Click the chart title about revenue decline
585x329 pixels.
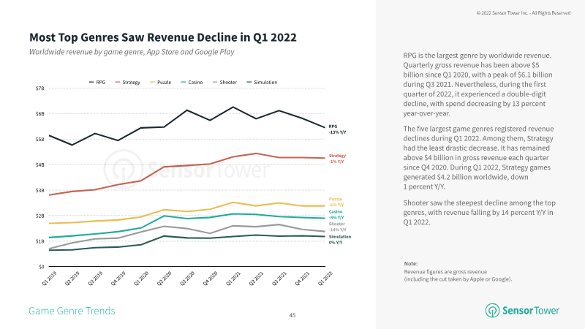tap(163, 37)
